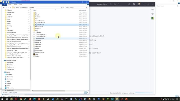Open Windows taskbar search
Screen dimensions: 180x101
[x=7, y=99]
